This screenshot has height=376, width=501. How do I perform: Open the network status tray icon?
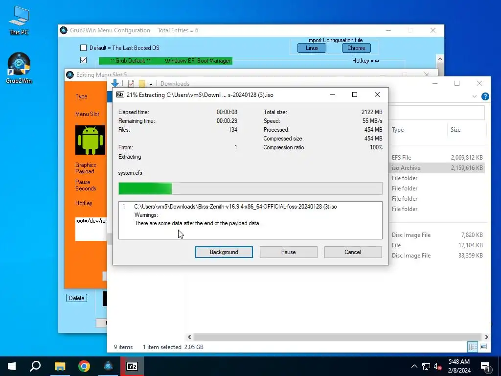(x=426, y=366)
